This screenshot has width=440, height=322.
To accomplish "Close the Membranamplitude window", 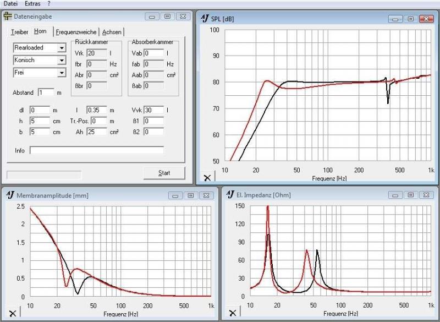I will click(x=206, y=195).
